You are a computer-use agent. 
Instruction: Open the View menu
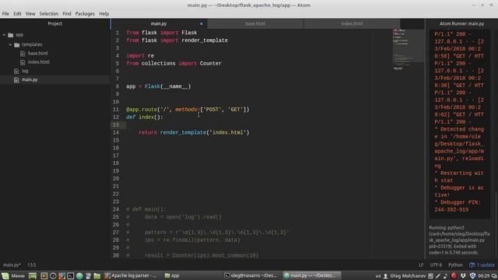pyautogui.click(x=30, y=14)
